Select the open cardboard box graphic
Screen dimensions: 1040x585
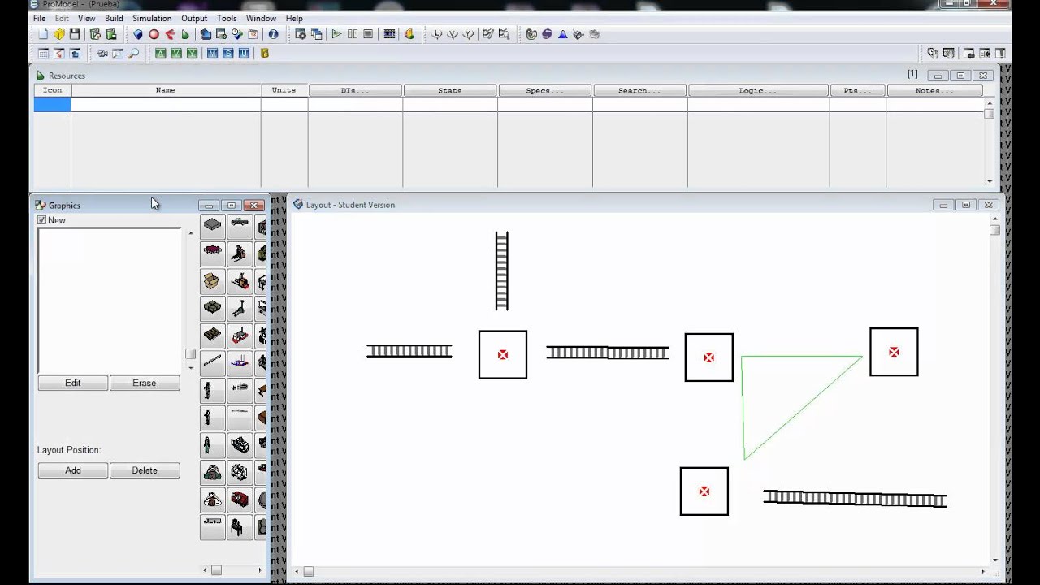pyautogui.click(x=212, y=281)
